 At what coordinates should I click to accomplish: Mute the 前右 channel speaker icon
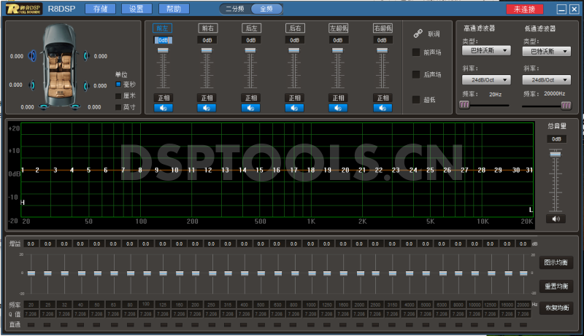(x=207, y=108)
